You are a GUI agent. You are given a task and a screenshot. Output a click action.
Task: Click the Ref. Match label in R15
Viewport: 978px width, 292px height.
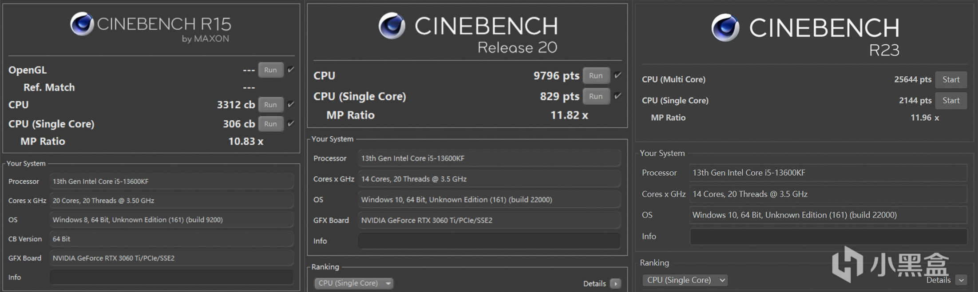(x=49, y=87)
